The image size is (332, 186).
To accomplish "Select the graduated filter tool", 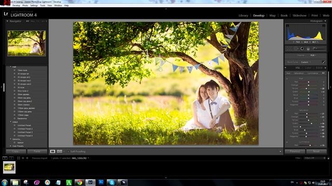I will click(308, 49).
